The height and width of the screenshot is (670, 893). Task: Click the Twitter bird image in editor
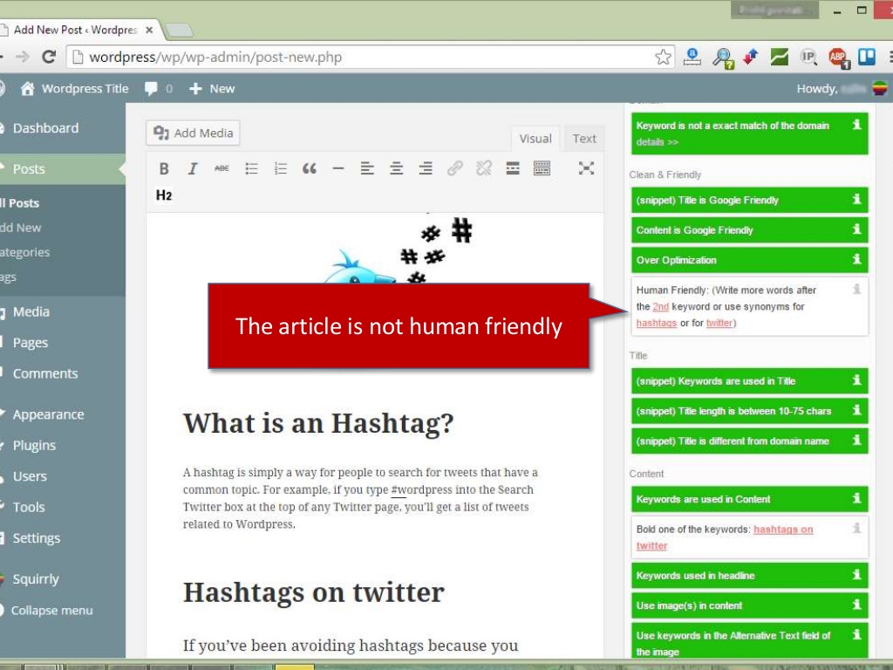coord(360,268)
